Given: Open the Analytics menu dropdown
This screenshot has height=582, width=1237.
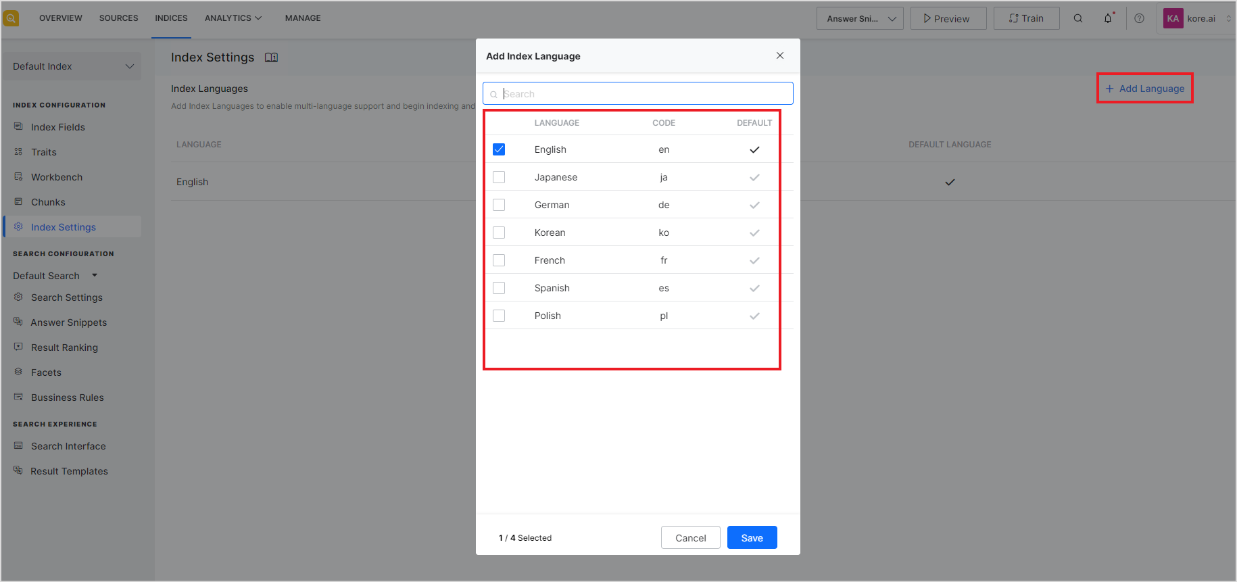Looking at the screenshot, I should pyautogui.click(x=233, y=18).
